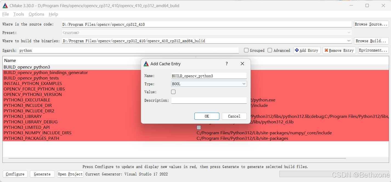The width and height of the screenshot is (391, 182).
Task: Click the Description field in the dialog
Action: coord(209,100)
